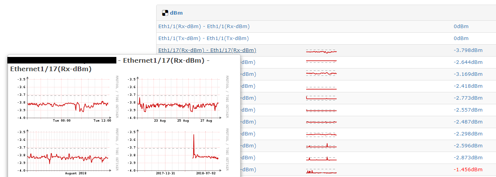Screen dimensions: 496x177
Task: Open the Eth1/1(Rx-dBm) sensor link
Action: click(204, 27)
